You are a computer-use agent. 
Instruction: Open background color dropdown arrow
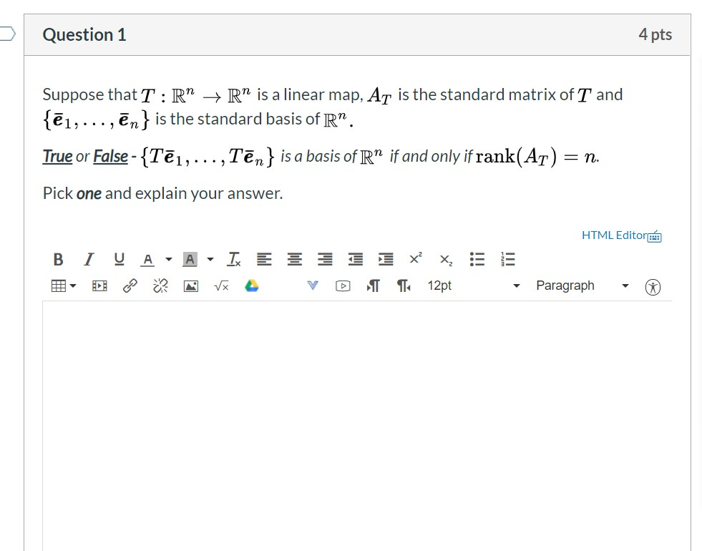tap(210, 259)
